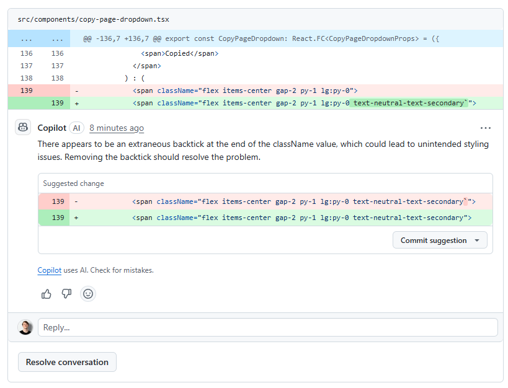Open the "8 minutes ago" timestamp link

[117, 128]
